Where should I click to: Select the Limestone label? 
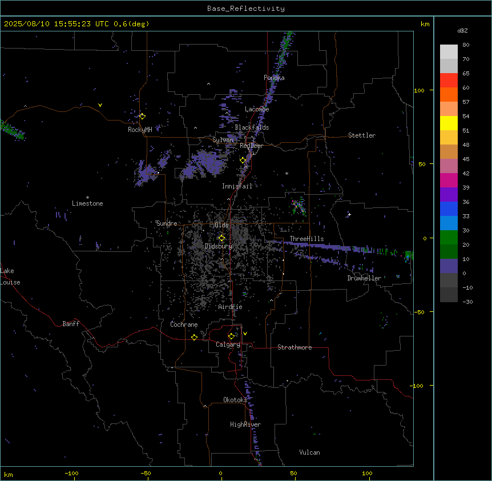point(87,203)
